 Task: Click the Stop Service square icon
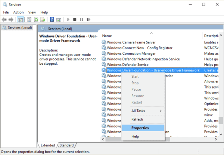click(x=75, y=19)
